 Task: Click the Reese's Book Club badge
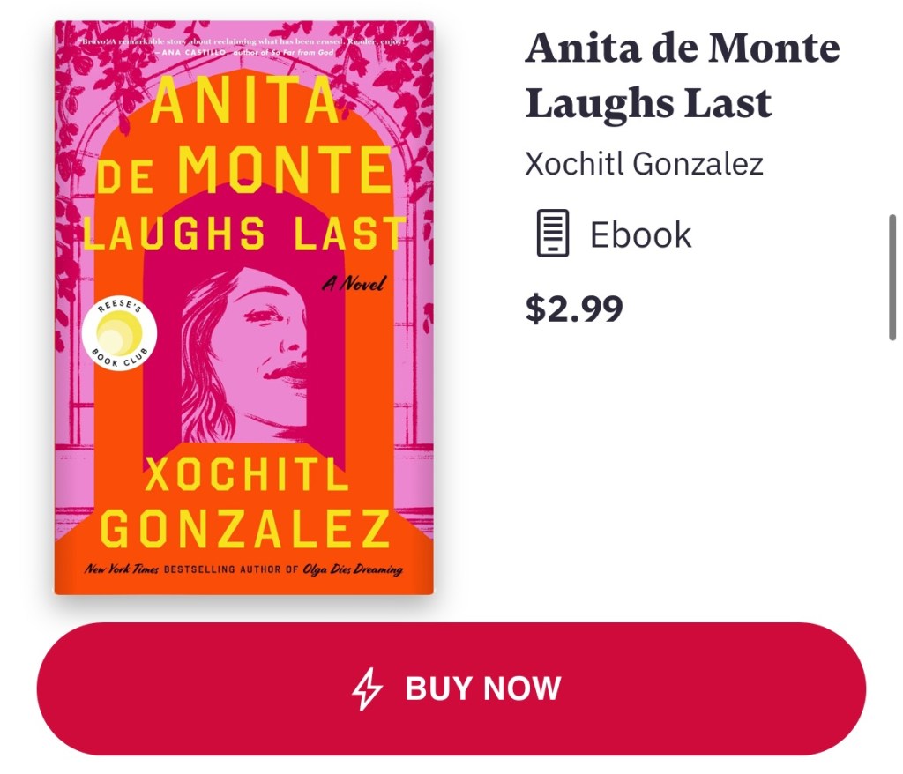[119, 335]
